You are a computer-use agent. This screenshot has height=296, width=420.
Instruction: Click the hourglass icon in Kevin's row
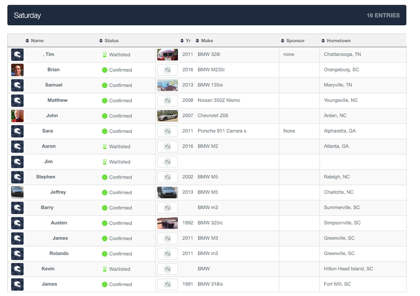click(104, 269)
